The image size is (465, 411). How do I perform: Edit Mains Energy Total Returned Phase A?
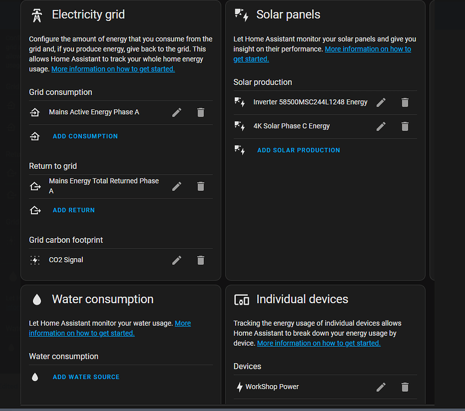177,186
